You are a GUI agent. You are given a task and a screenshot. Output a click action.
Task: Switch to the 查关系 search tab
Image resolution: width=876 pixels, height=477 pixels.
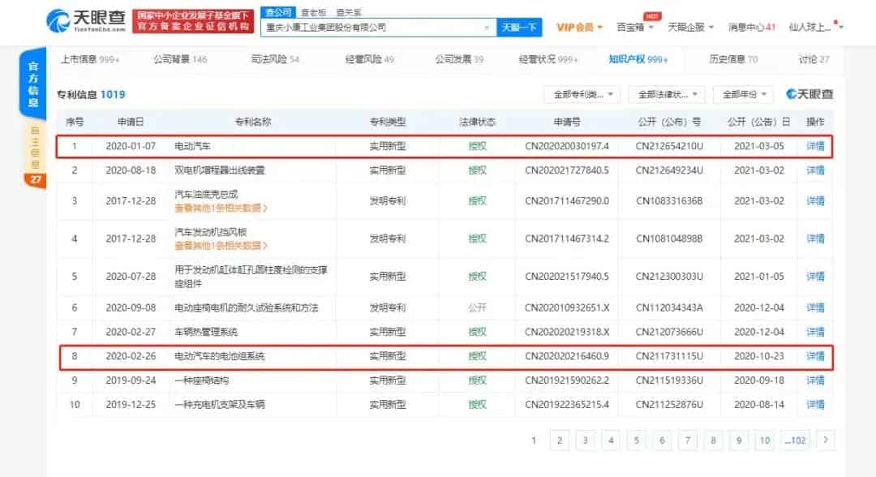coord(349,12)
